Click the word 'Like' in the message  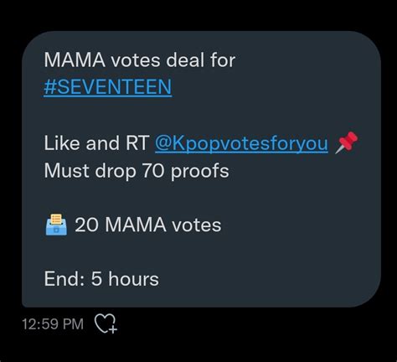click(x=62, y=143)
